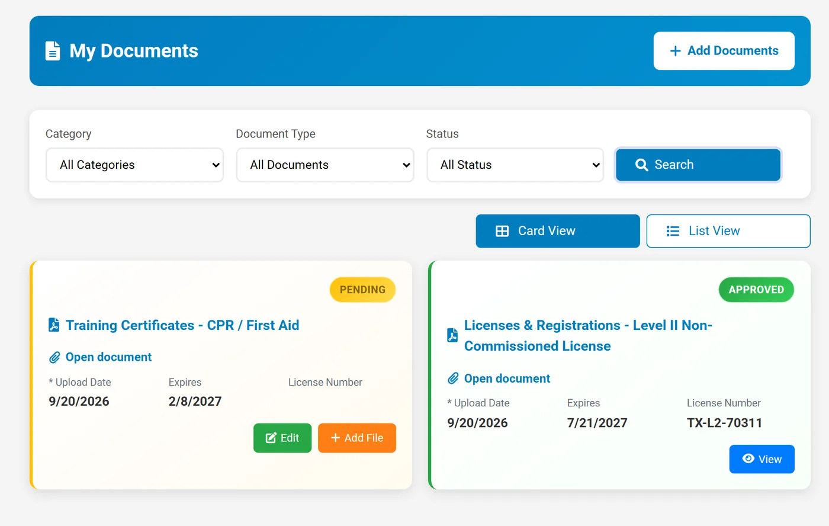Viewport: 829px width, 526px height.
Task: Click the grid icon in Card View
Action: coord(502,231)
